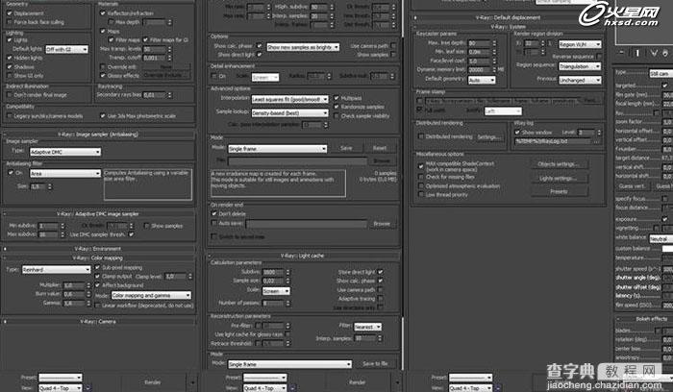
Task: Open the Default geometry Auto dropdown
Action: [x=482, y=80]
